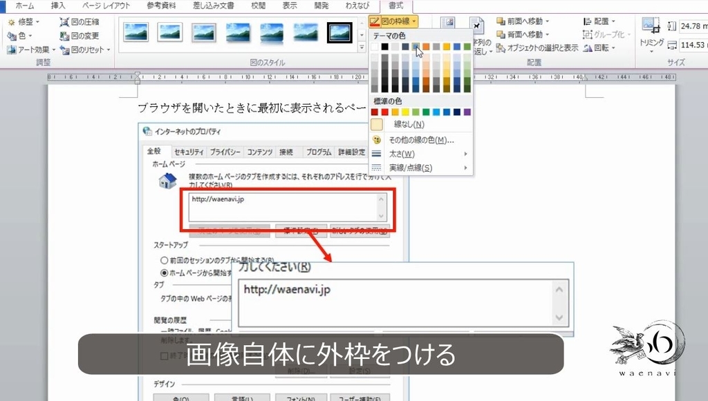Open the 修整 (corrections) dropdown
The height and width of the screenshot is (401, 708).
24,21
